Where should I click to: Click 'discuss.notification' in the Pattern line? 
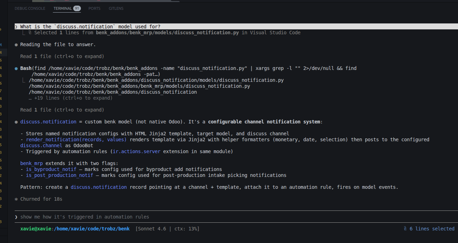click(x=99, y=187)
